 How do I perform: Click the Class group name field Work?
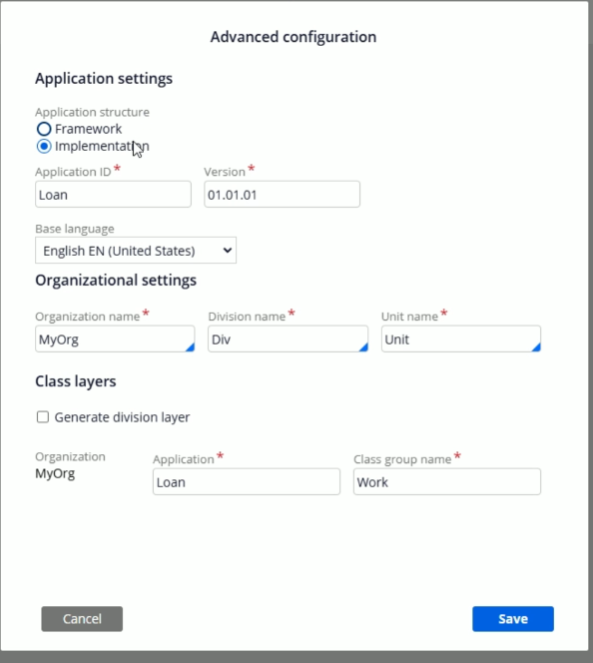point(447,481)
